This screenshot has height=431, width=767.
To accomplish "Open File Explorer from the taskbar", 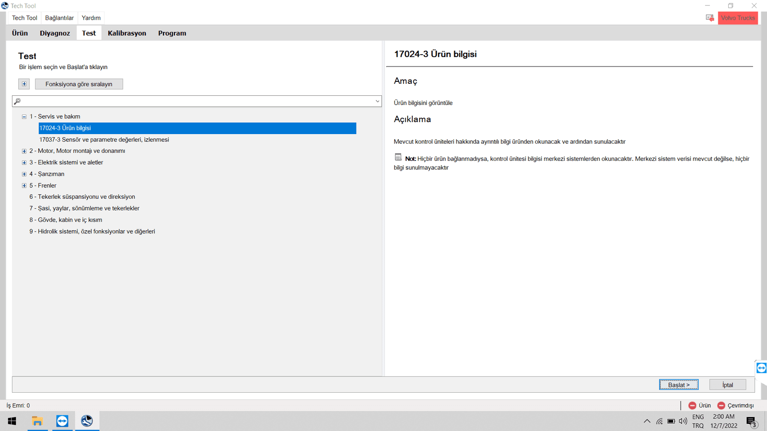I will (x=37, y=421).
